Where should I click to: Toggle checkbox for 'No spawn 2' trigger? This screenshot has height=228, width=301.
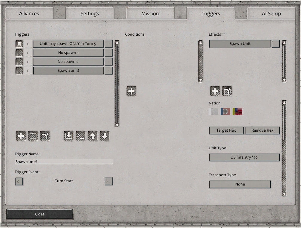[19, 62]
